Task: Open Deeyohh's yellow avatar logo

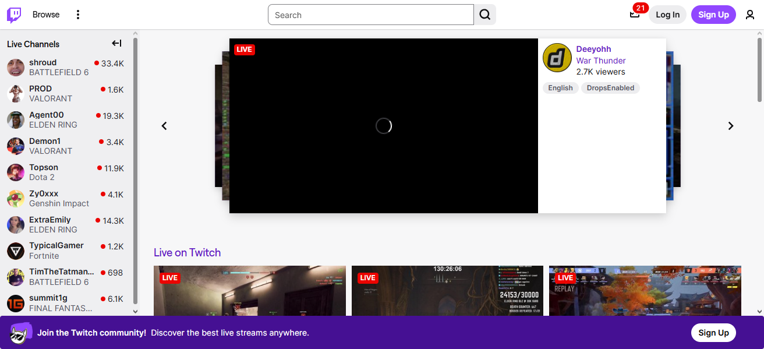Action: 557,58
